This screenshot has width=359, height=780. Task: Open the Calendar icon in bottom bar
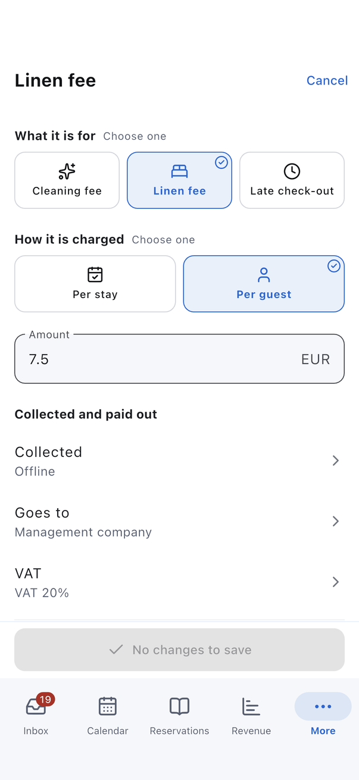tap(108, 706)
